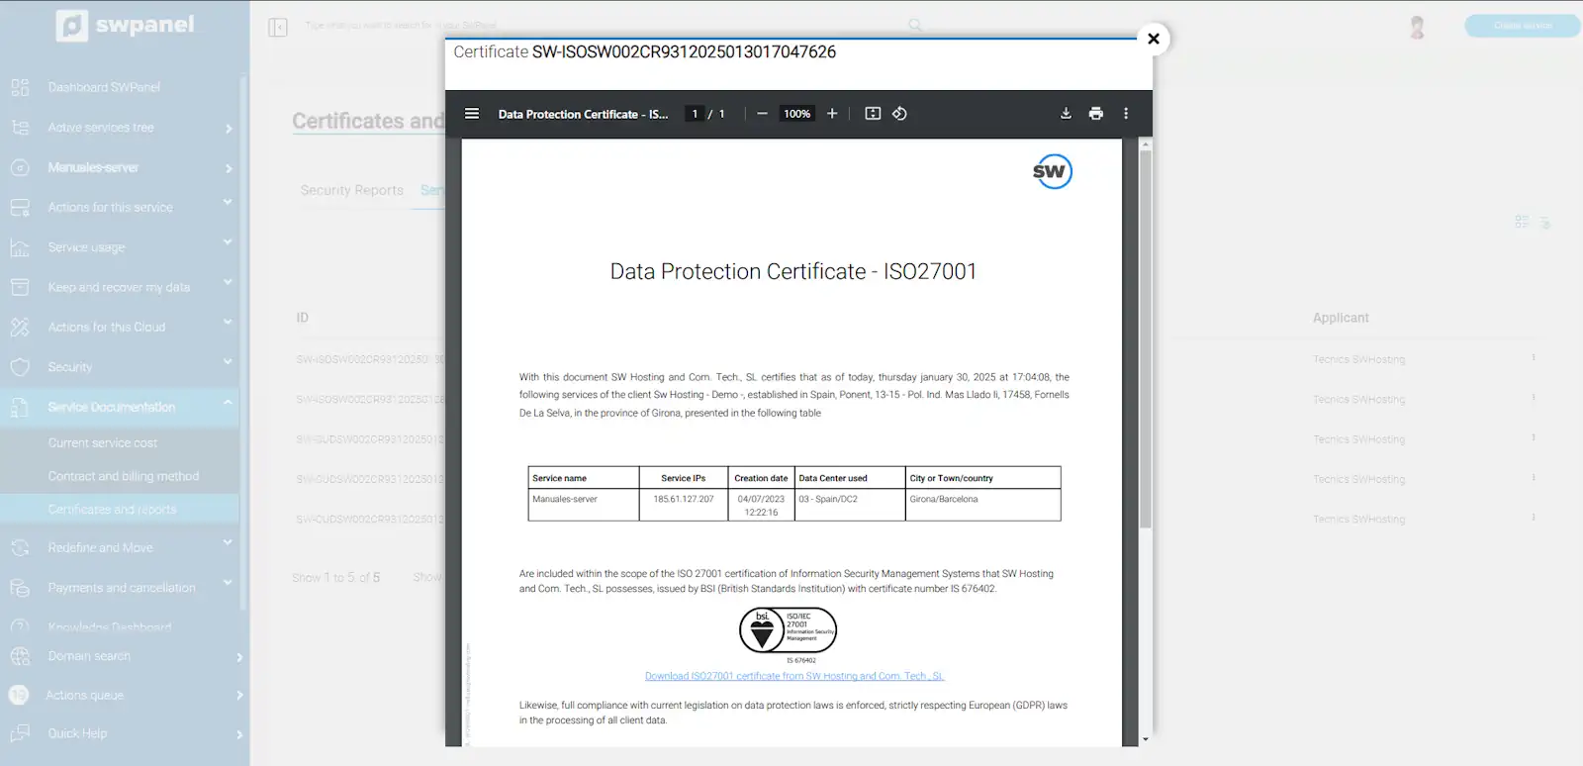1583x766 pixels.
Task: Click the fit to page icon
Action: point(873,114)
